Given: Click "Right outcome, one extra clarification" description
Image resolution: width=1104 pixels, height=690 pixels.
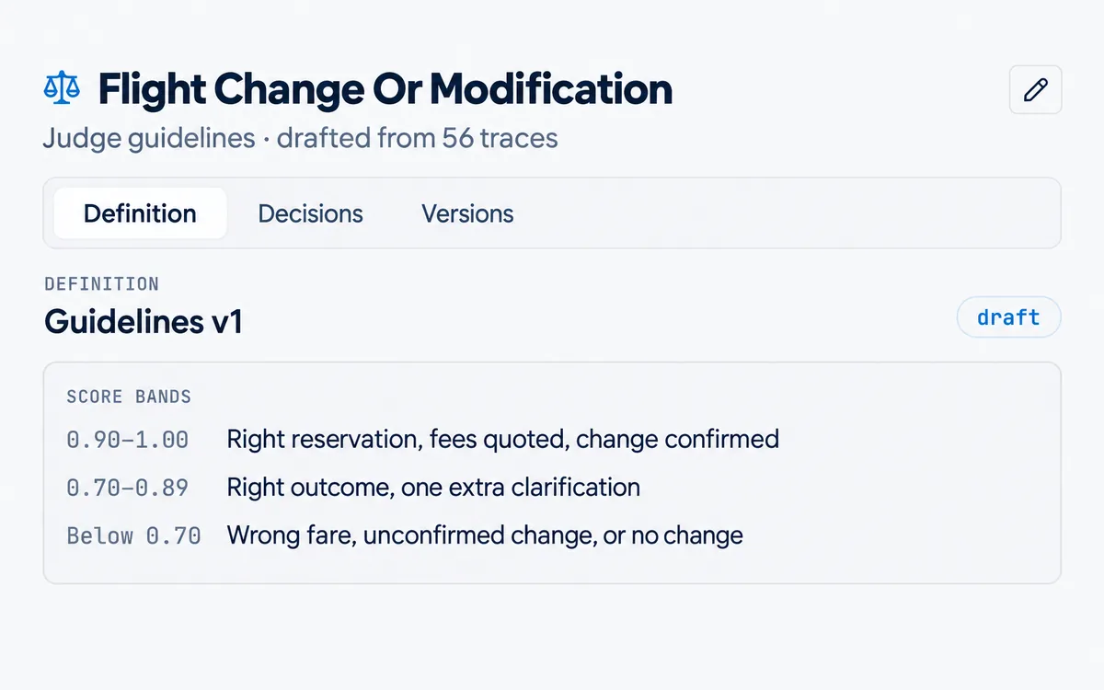Looking at the screenshot, I should [433, 487].
